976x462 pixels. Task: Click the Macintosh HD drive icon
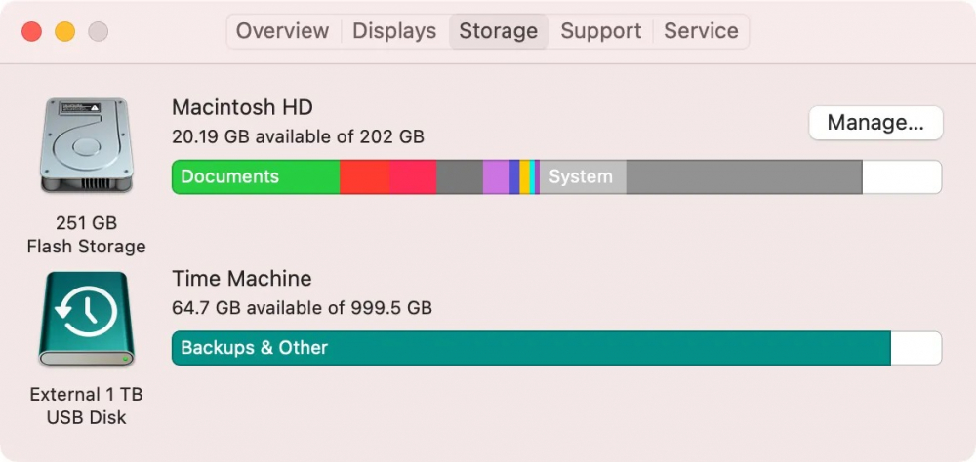[86, 145]
